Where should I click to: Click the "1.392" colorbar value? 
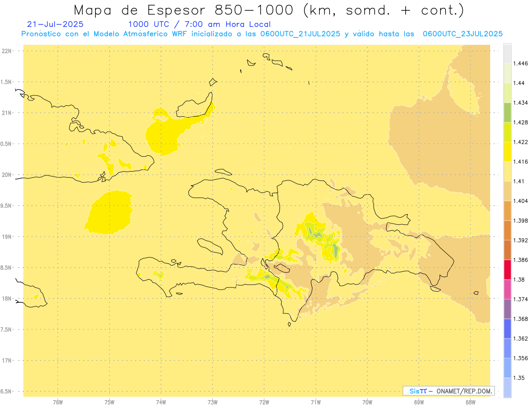pos(521,240)
